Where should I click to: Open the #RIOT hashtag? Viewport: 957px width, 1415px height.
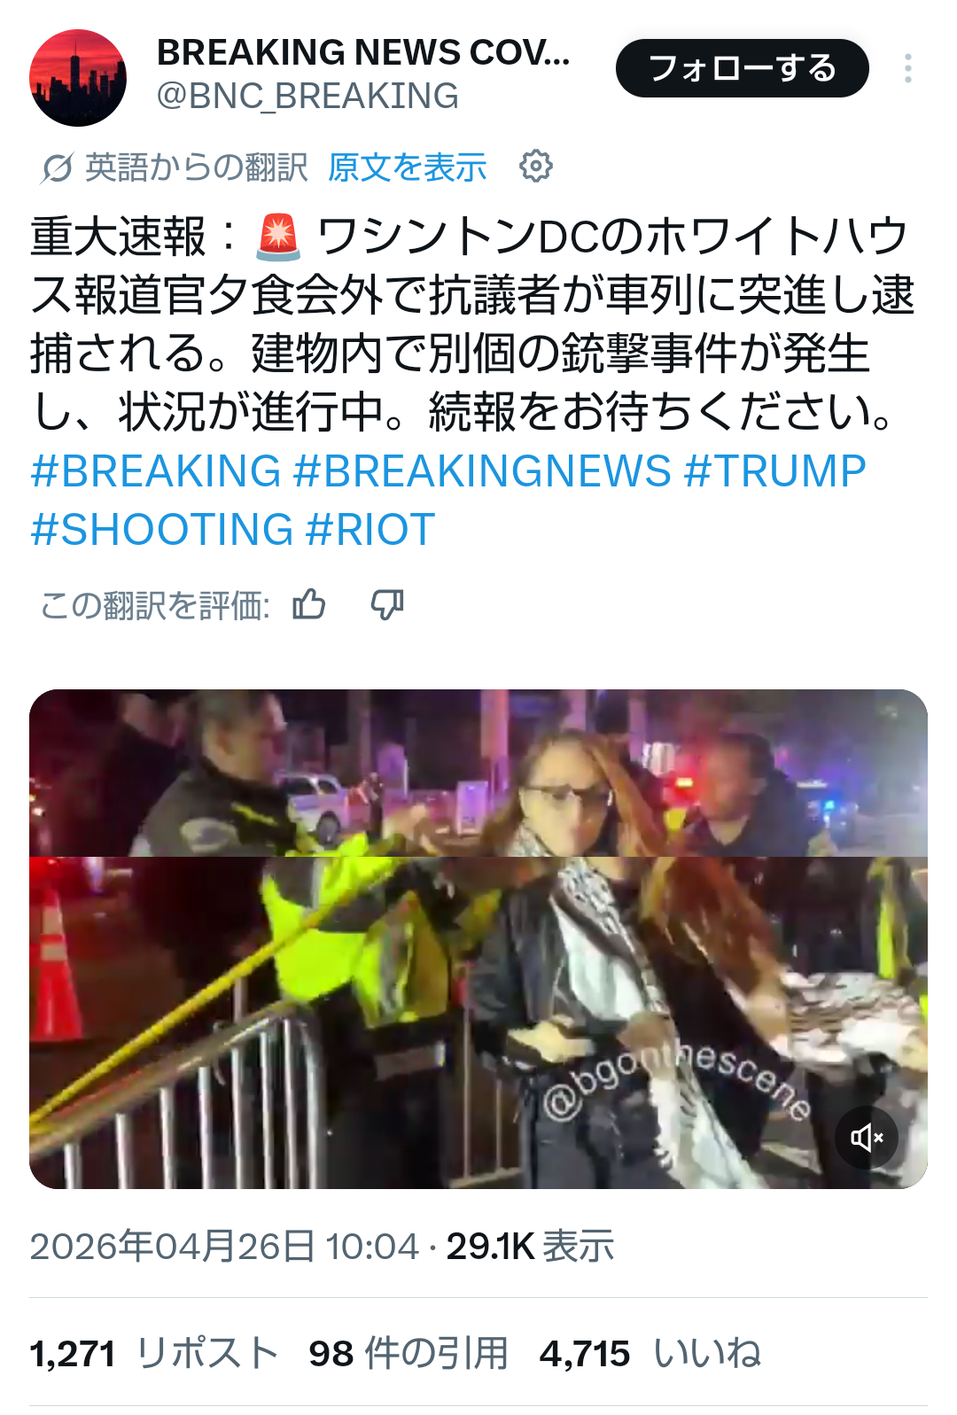(370, 529)
